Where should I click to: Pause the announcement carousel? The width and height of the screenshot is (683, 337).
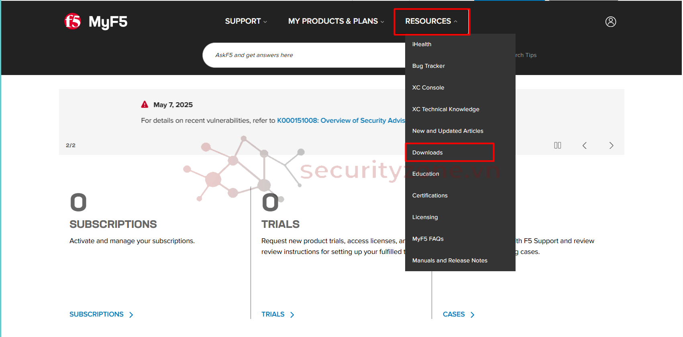coord(558,145)
